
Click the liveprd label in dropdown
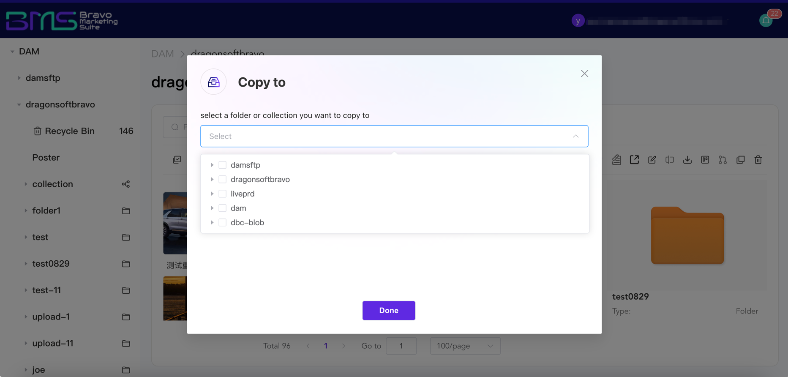(243, 194)
